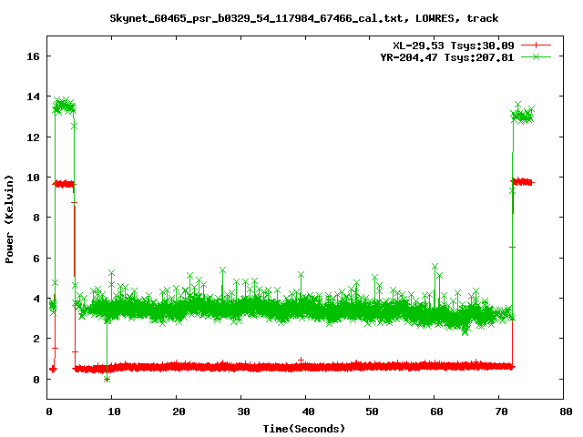Click the Time(Seconds) x-axis label
Image resolution: width=583 pixels, height=437 pixels.
tap(303, 429)
